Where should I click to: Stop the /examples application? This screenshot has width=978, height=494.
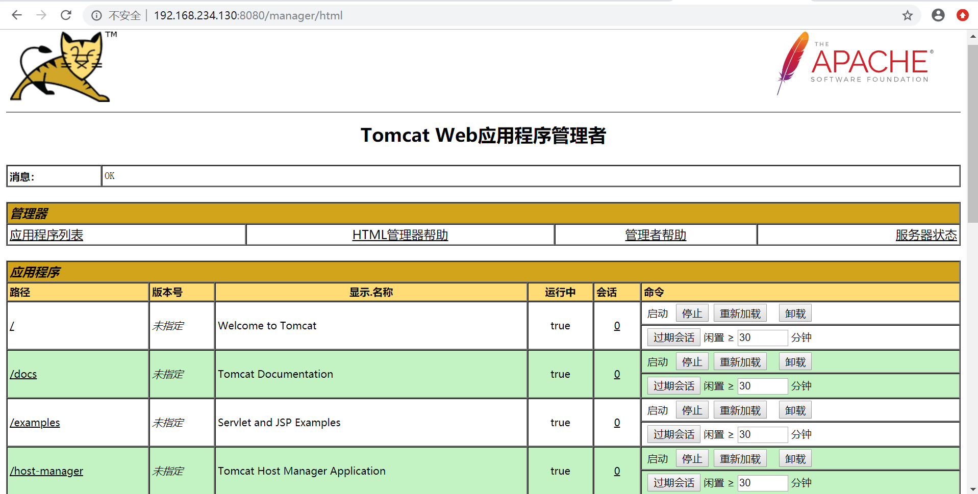coord(692,410)
